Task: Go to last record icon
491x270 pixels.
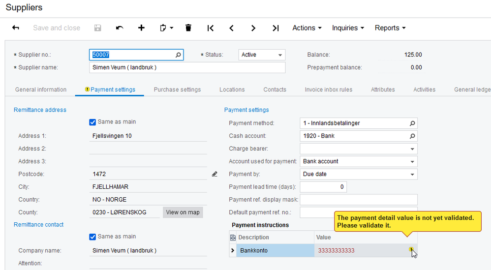Action: [276, 28]
